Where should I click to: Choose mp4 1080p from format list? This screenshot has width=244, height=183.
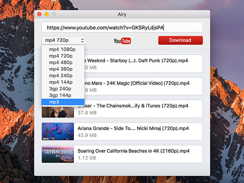point(62,49)
